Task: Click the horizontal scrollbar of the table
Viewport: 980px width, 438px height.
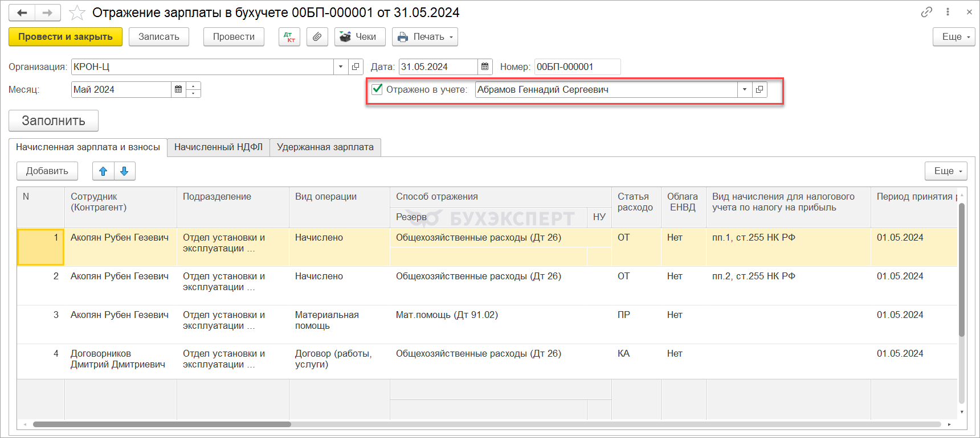Action: click(x=162, y=424)
